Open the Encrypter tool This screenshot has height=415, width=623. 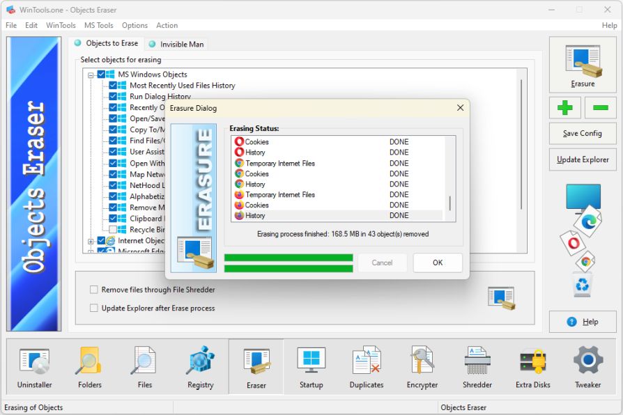click(x=422, y=367)
